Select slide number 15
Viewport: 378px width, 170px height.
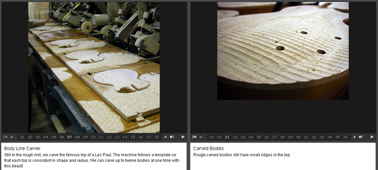tap(133, 137)
